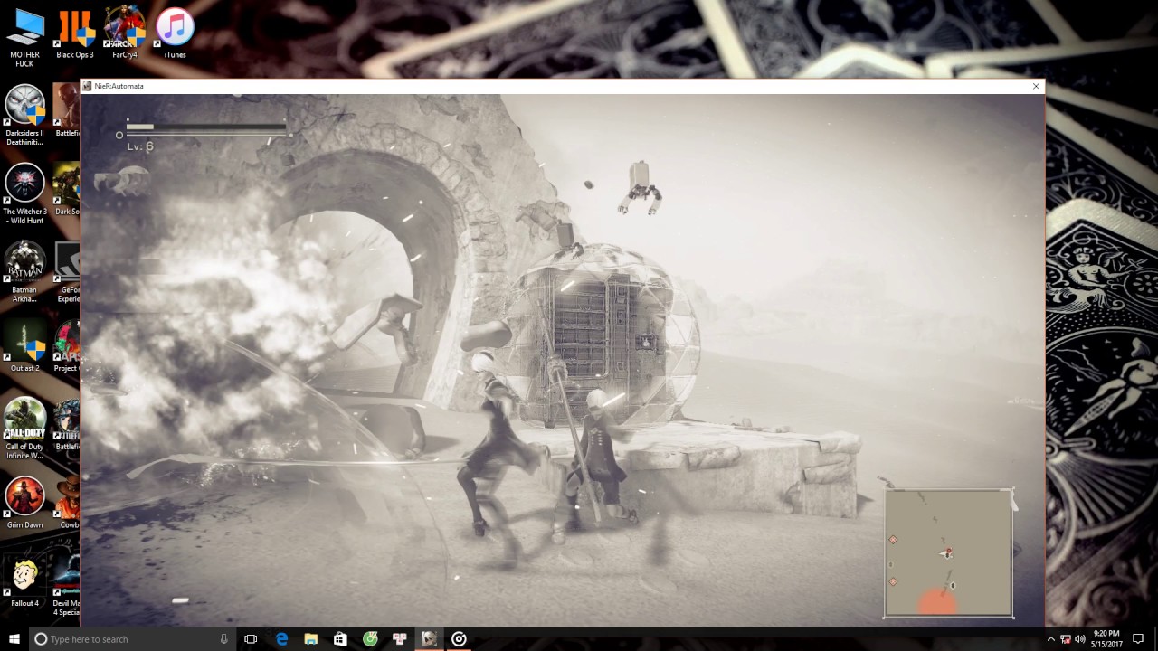Open Task View from the taskbar
The height and width of the screenshot is (651, 1158).
click(251, 639)
